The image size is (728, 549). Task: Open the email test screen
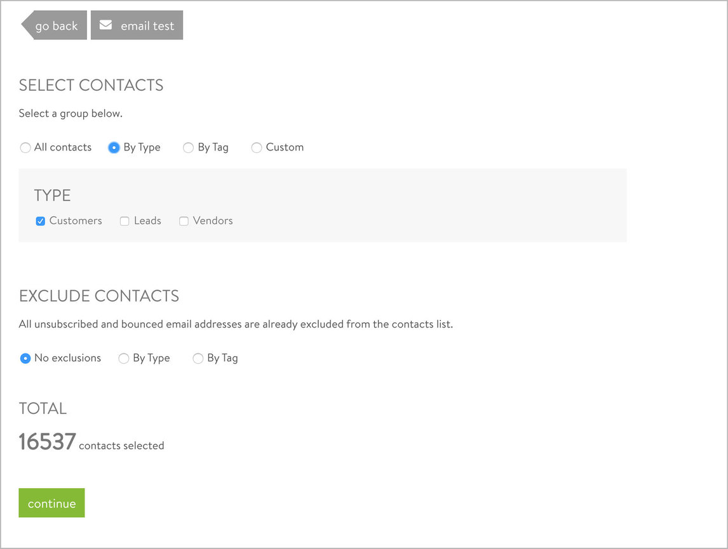click(137, 25)
